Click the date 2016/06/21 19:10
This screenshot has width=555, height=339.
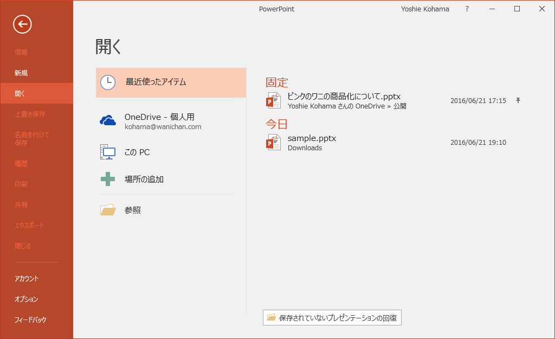(478, 143)
